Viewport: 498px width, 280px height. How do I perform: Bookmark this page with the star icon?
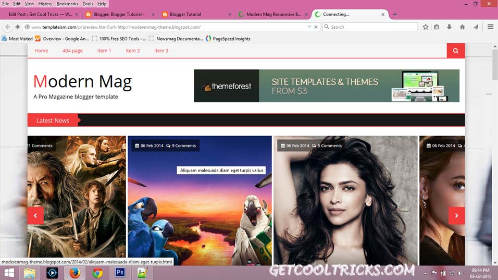pos(426,27)
